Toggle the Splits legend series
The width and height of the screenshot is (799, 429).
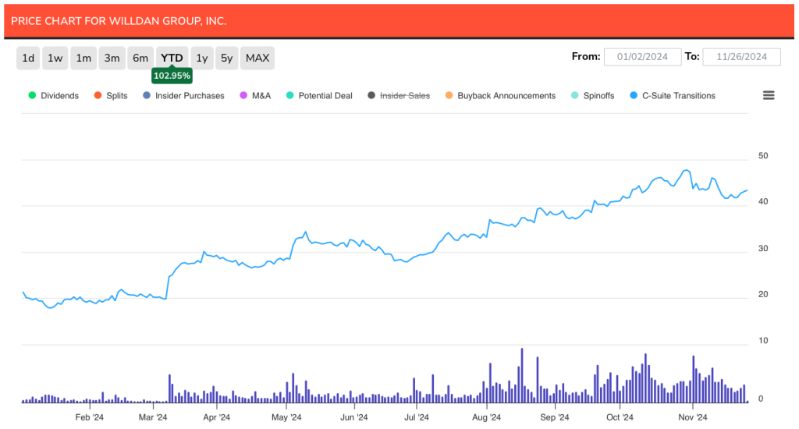[111, 96]
